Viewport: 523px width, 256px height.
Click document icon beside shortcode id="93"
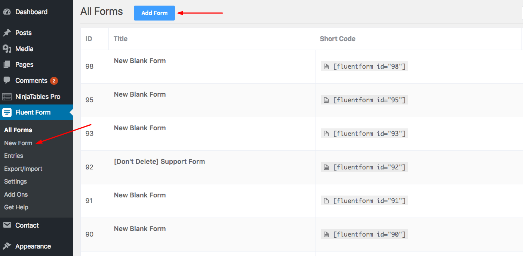pos(326,134)
